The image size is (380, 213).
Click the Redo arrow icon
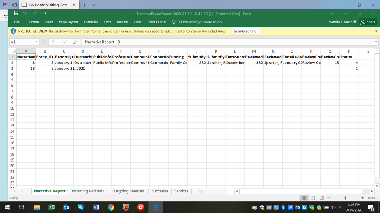click(x=35, y=13)
